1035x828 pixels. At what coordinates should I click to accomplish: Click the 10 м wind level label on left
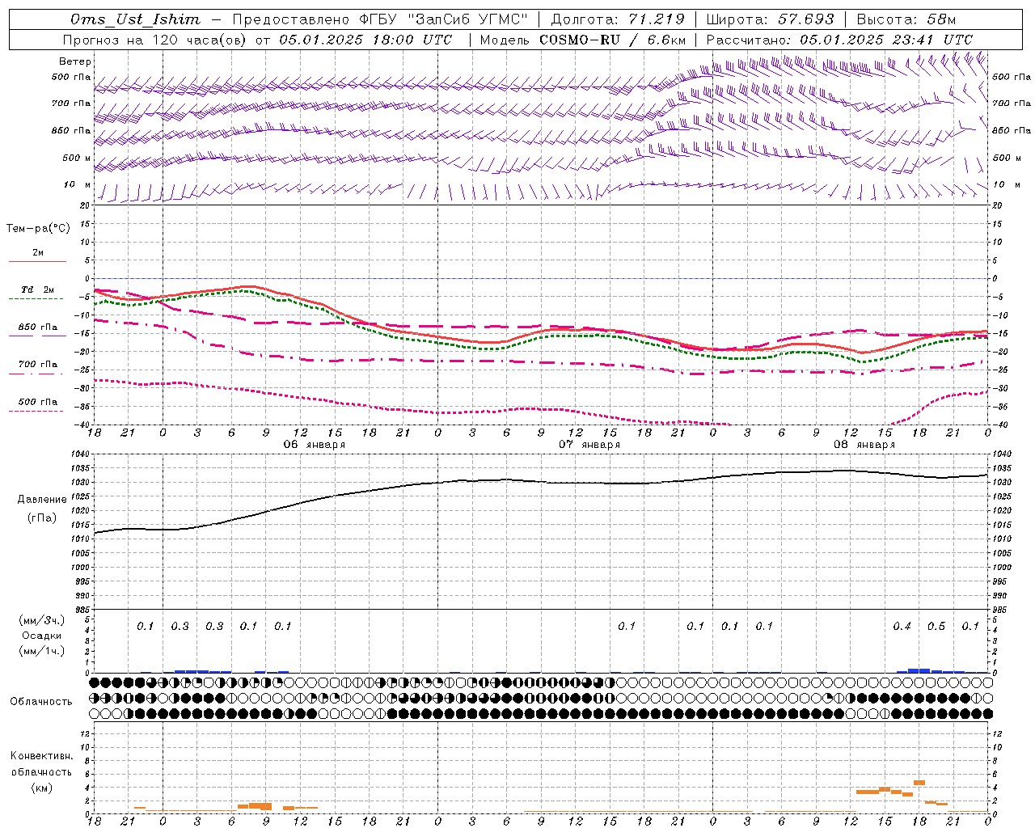(x=78, y=185)
